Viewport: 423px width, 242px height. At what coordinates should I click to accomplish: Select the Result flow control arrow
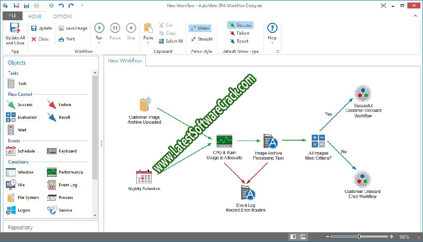coord(59,117)
